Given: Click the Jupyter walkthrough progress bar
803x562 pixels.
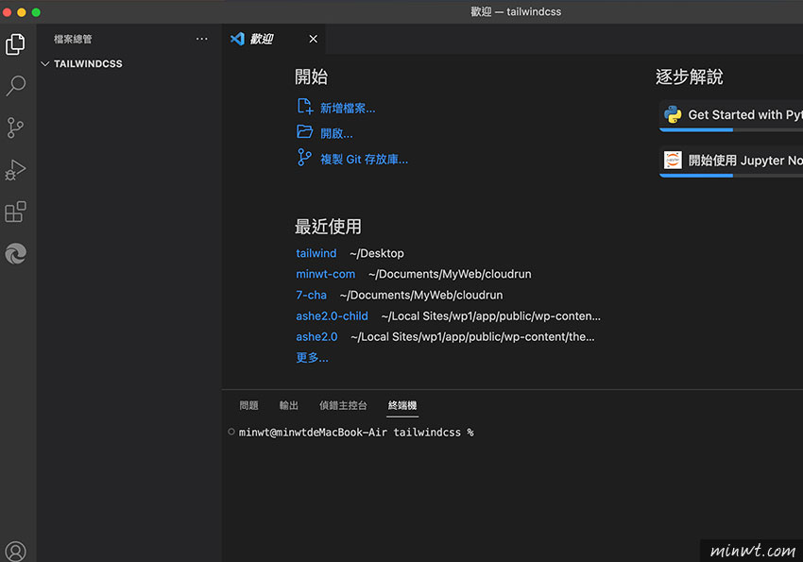Looking at the screenshot, I should coord(731,176).
